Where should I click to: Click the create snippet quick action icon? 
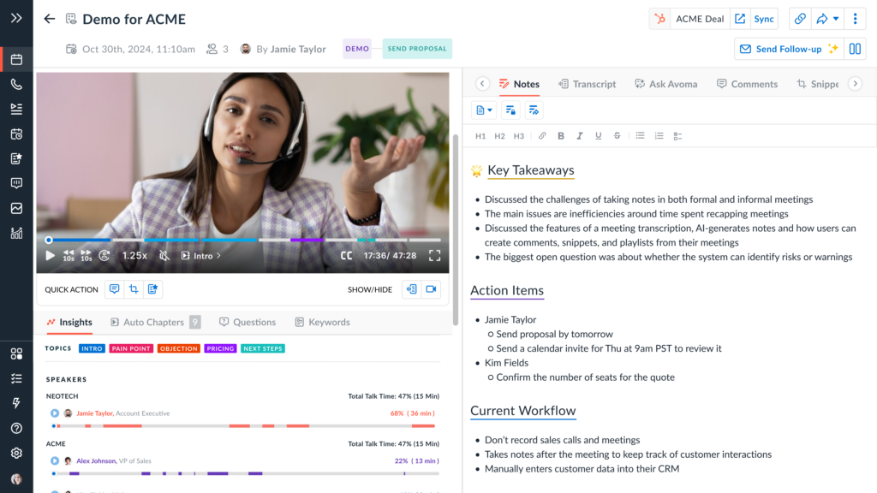click(x=154, y=289)
